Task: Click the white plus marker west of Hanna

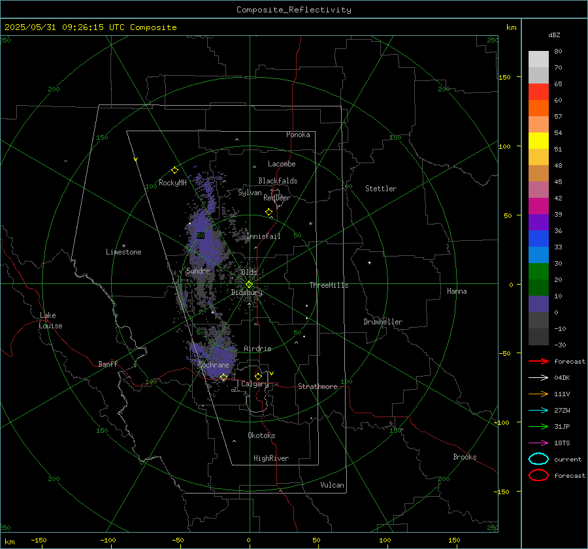Action: coord(369,262)
